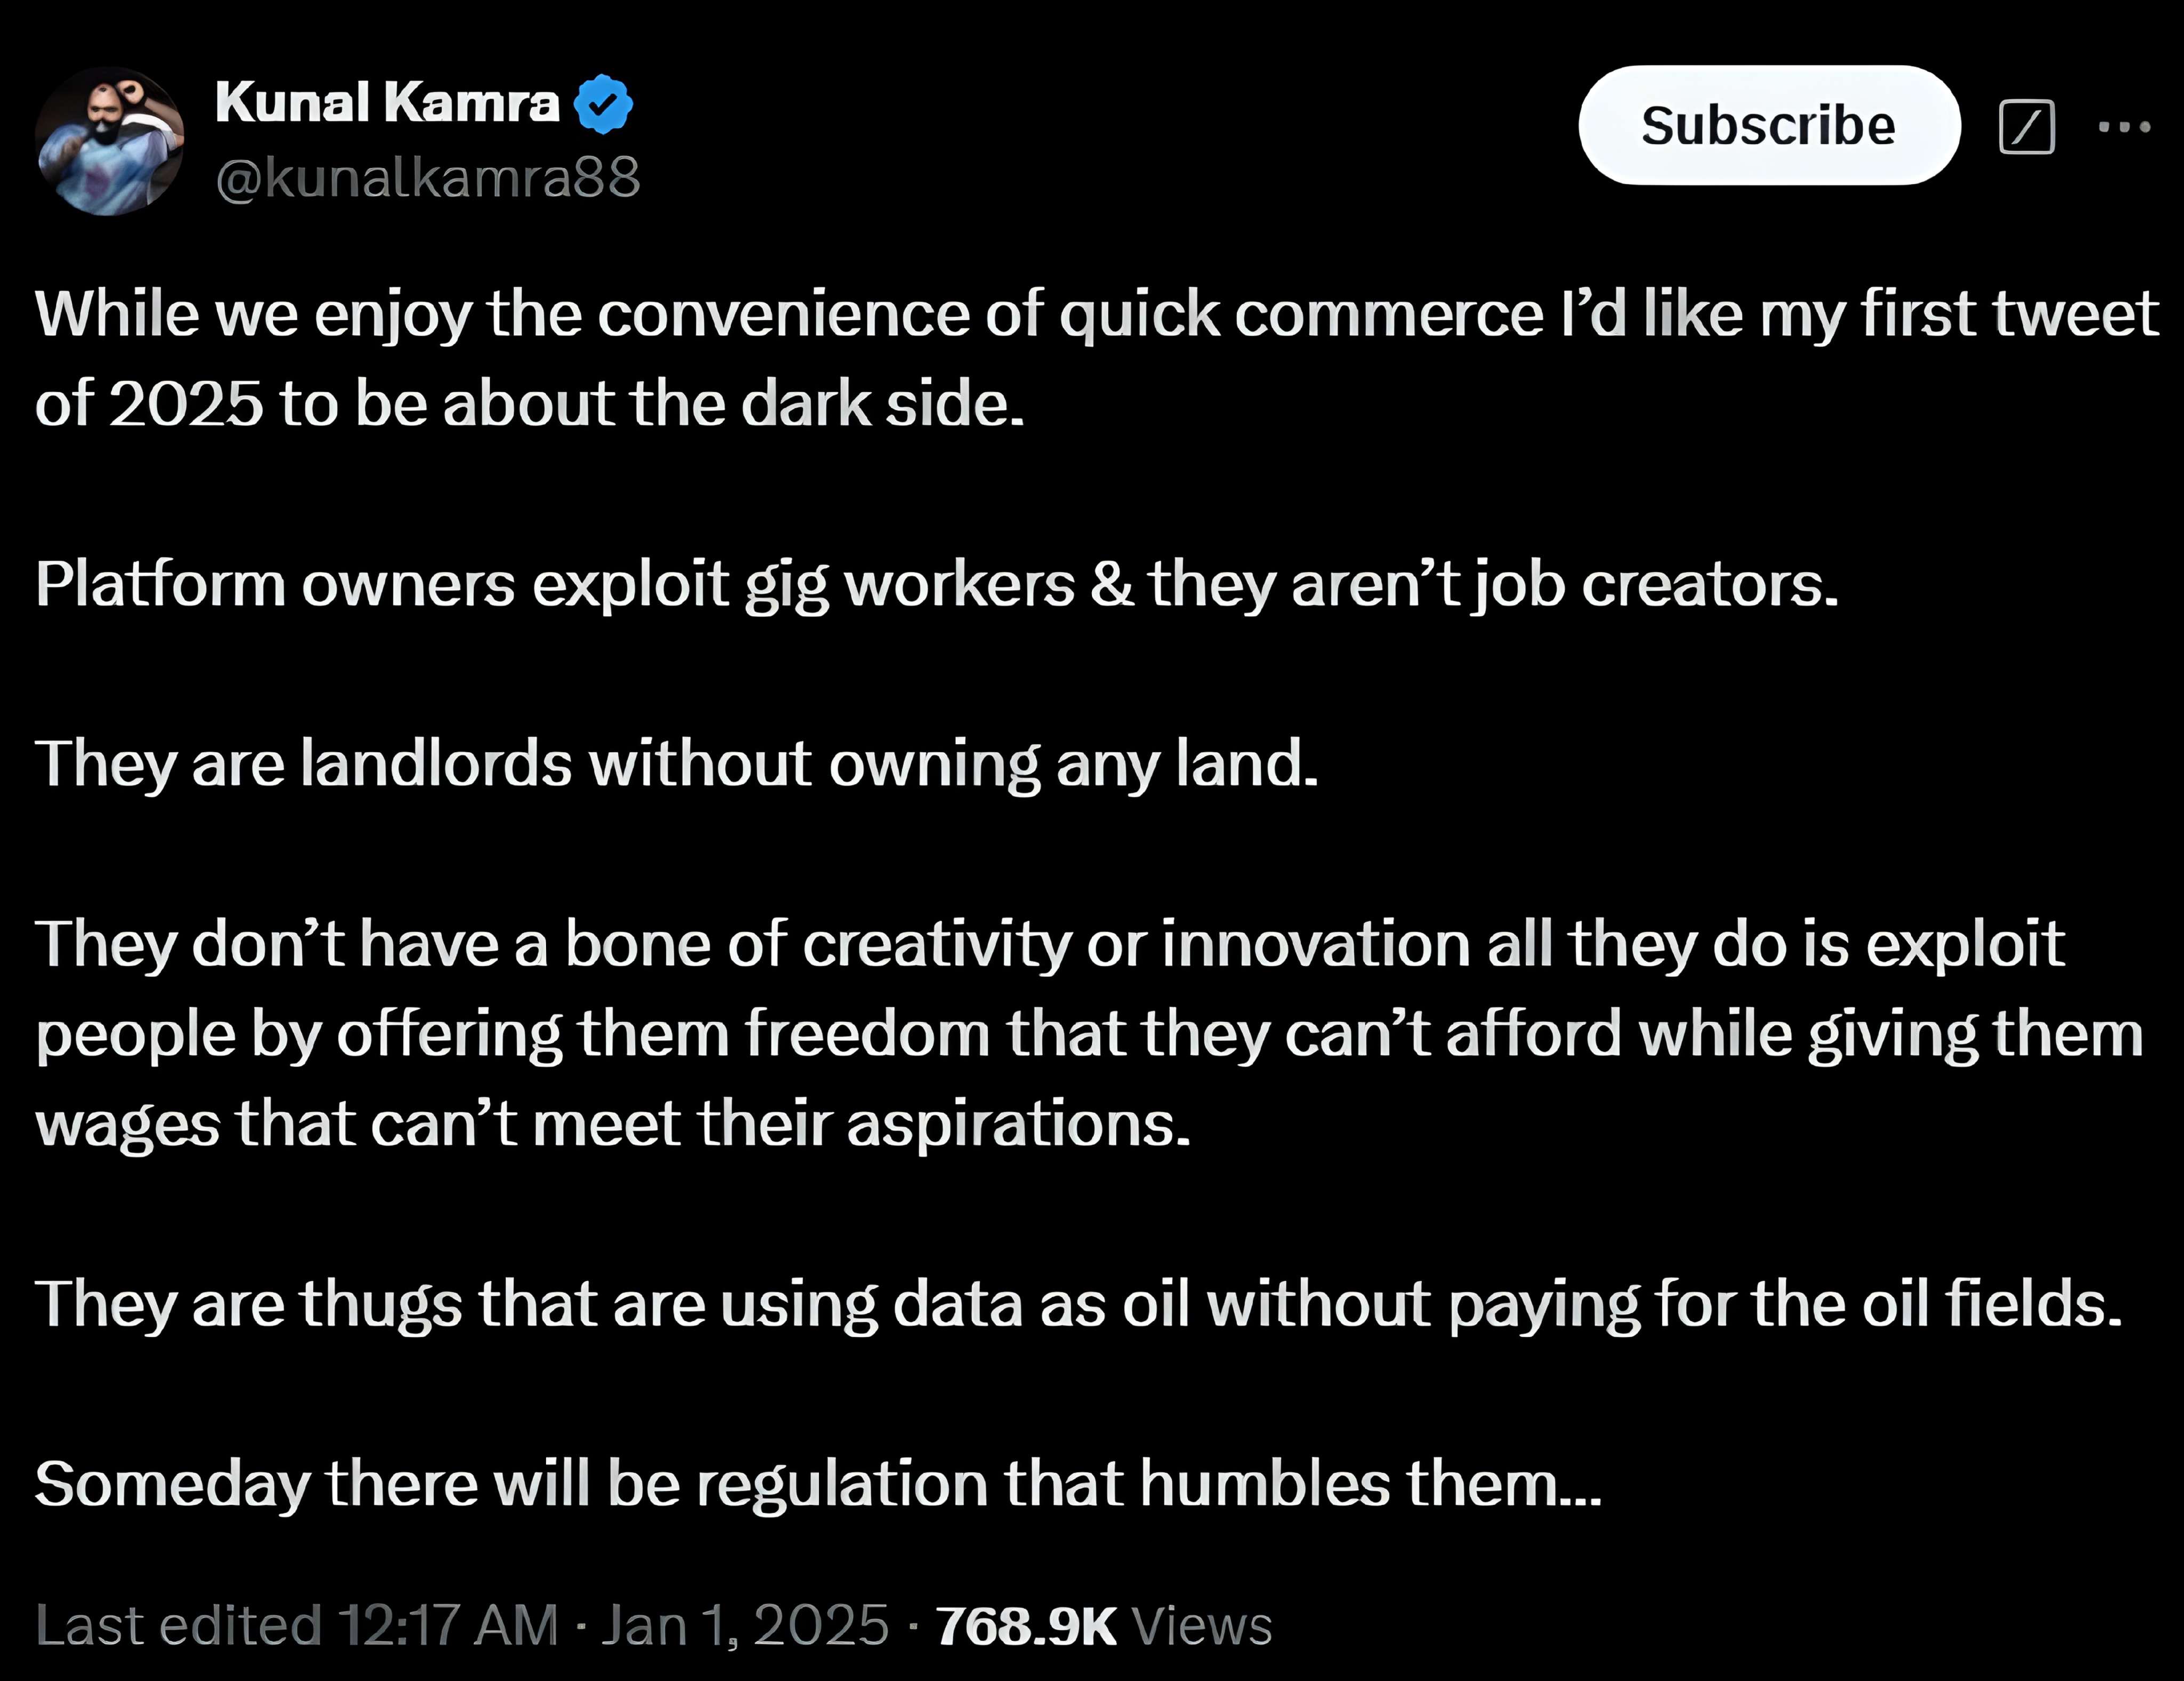Click the "Last edited" label

tap(178, 1625)
